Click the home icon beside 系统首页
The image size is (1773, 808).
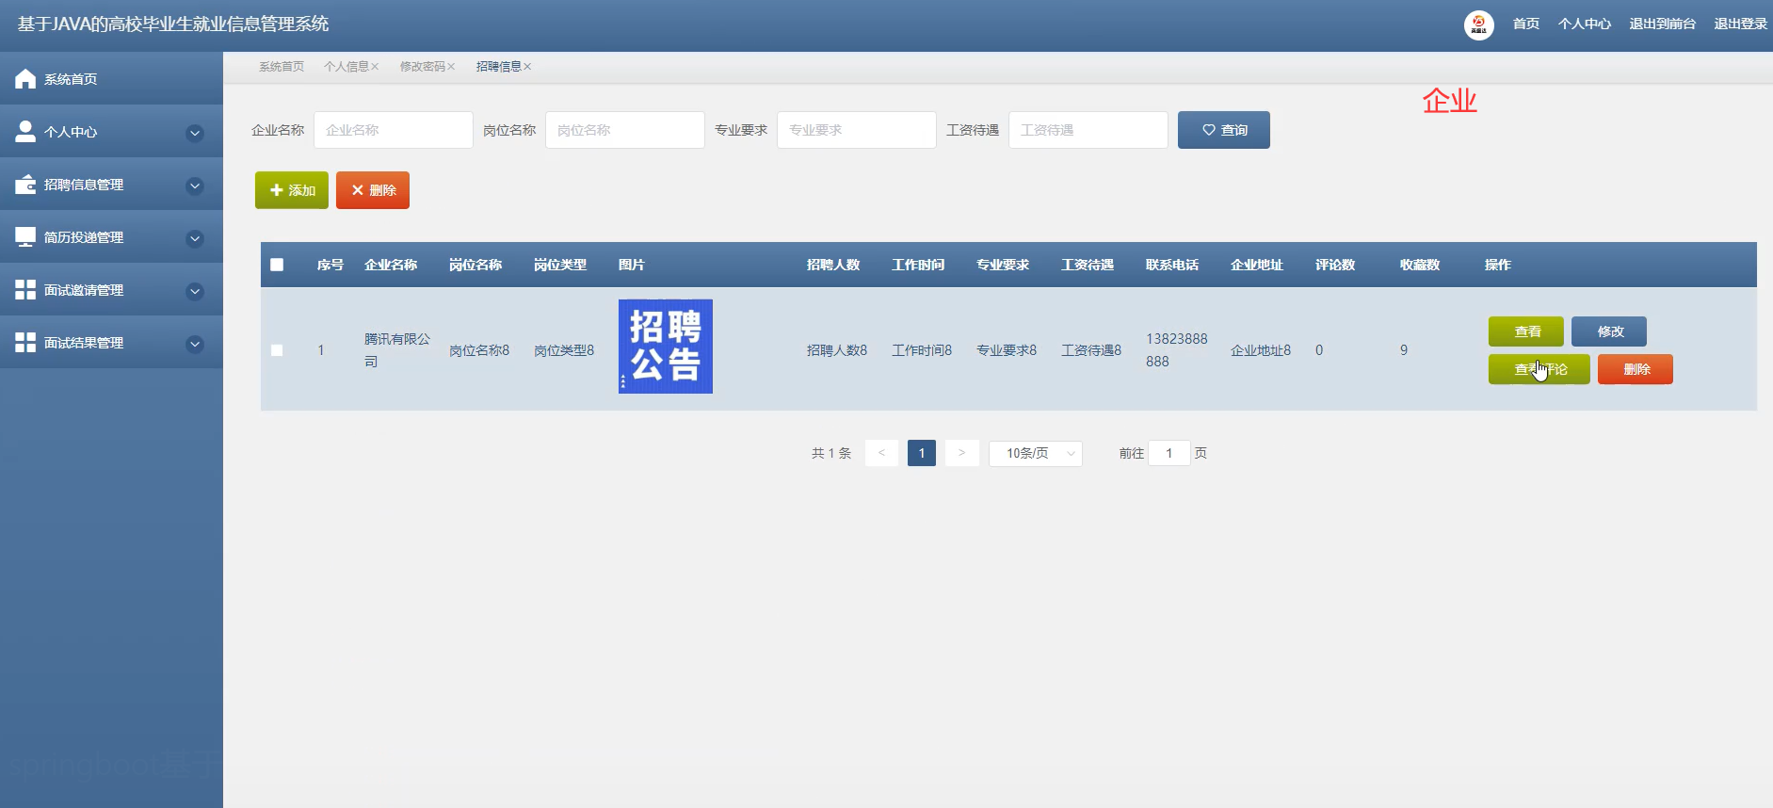pos(25,79)
